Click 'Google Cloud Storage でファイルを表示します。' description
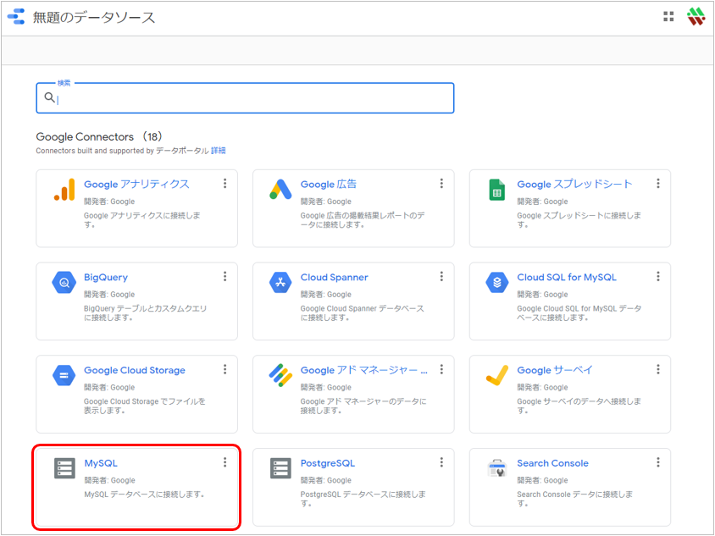This screenshot has width=715, height=536. click(x=145, y=406)
